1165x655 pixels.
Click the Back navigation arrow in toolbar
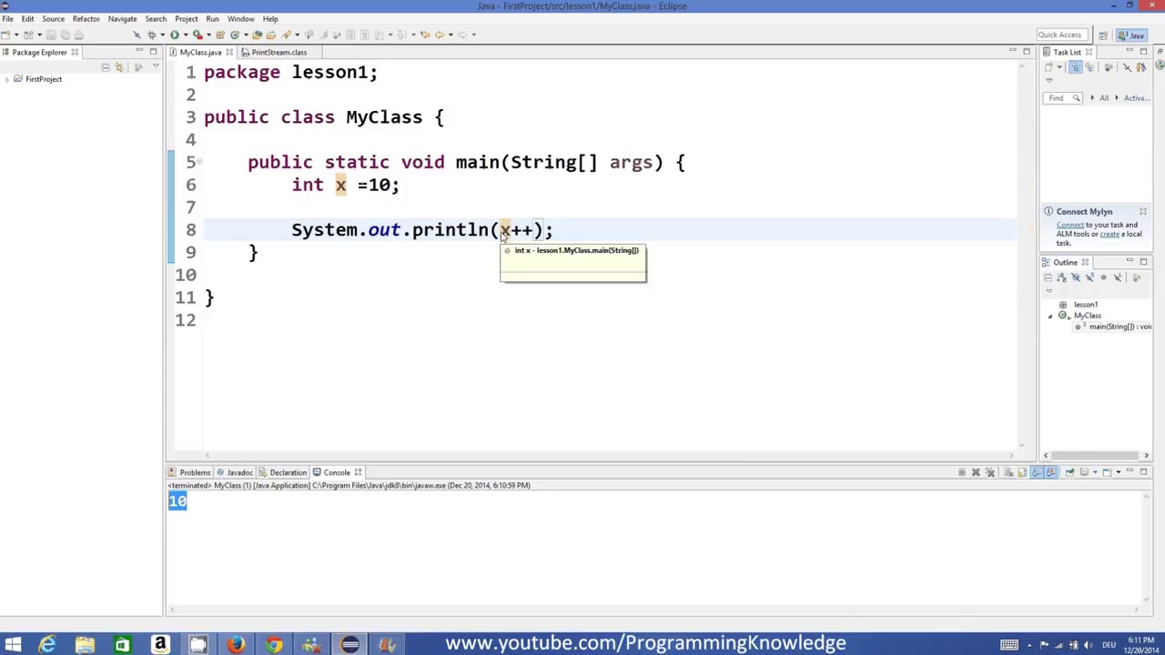click(440, 35)
